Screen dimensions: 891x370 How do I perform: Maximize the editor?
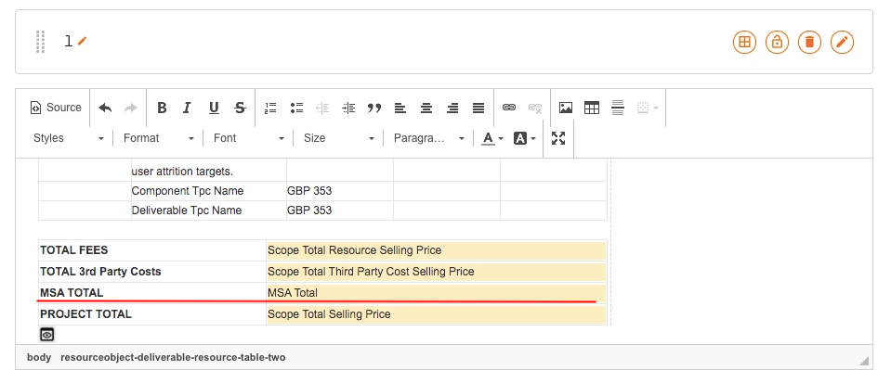[558, 138]
